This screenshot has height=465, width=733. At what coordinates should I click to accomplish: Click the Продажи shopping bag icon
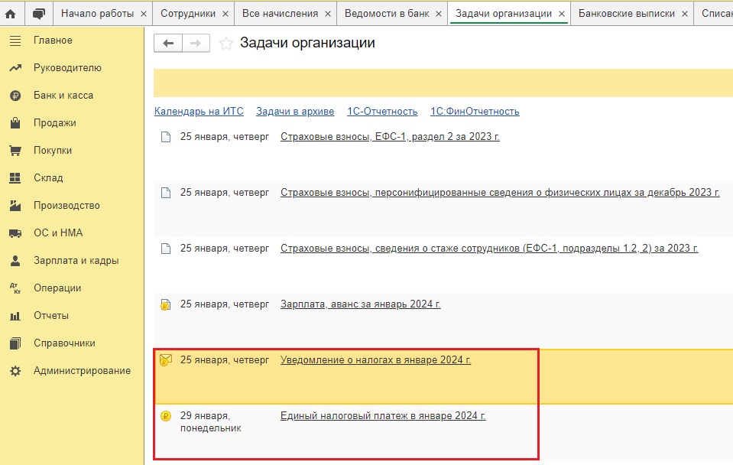pyautogui.click(x=15, y=123)
